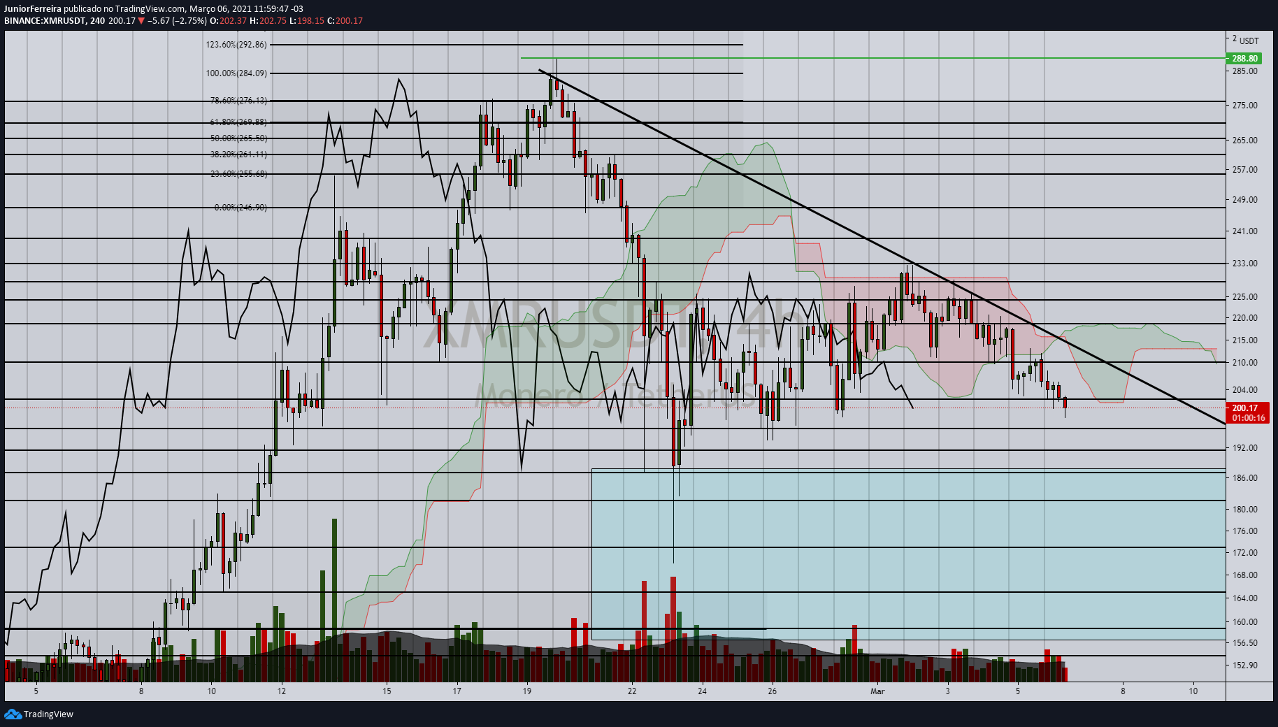Click the BINANCE:XMRUSDT symbol label
The height and width of the screenshot is (727, 1278).
[x=45, y=21]
